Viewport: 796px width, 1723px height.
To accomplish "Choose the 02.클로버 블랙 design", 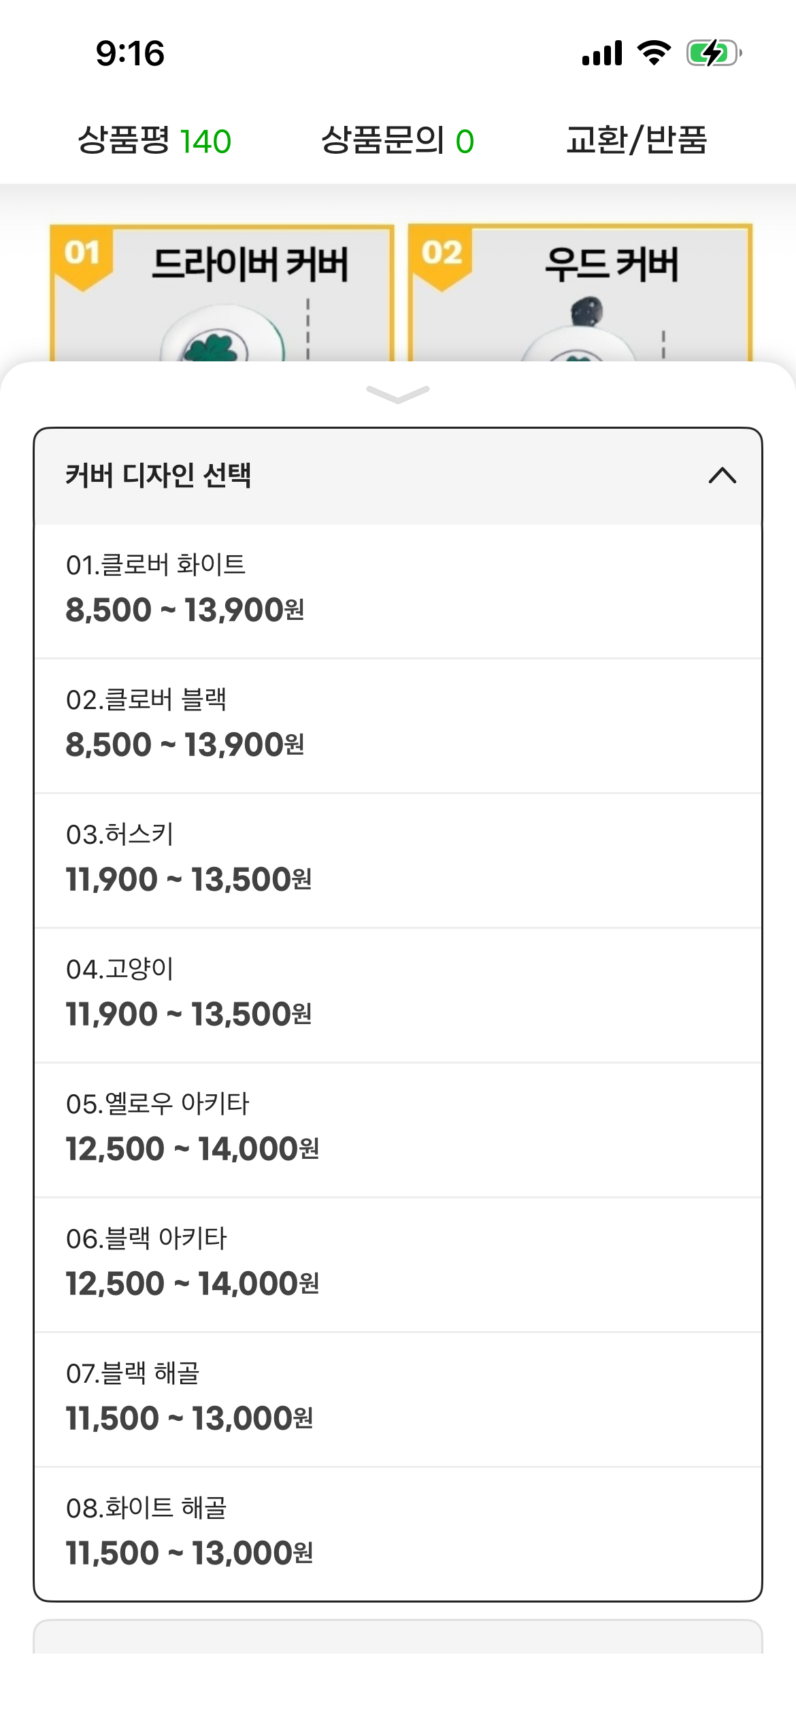I will click(397, 724).
